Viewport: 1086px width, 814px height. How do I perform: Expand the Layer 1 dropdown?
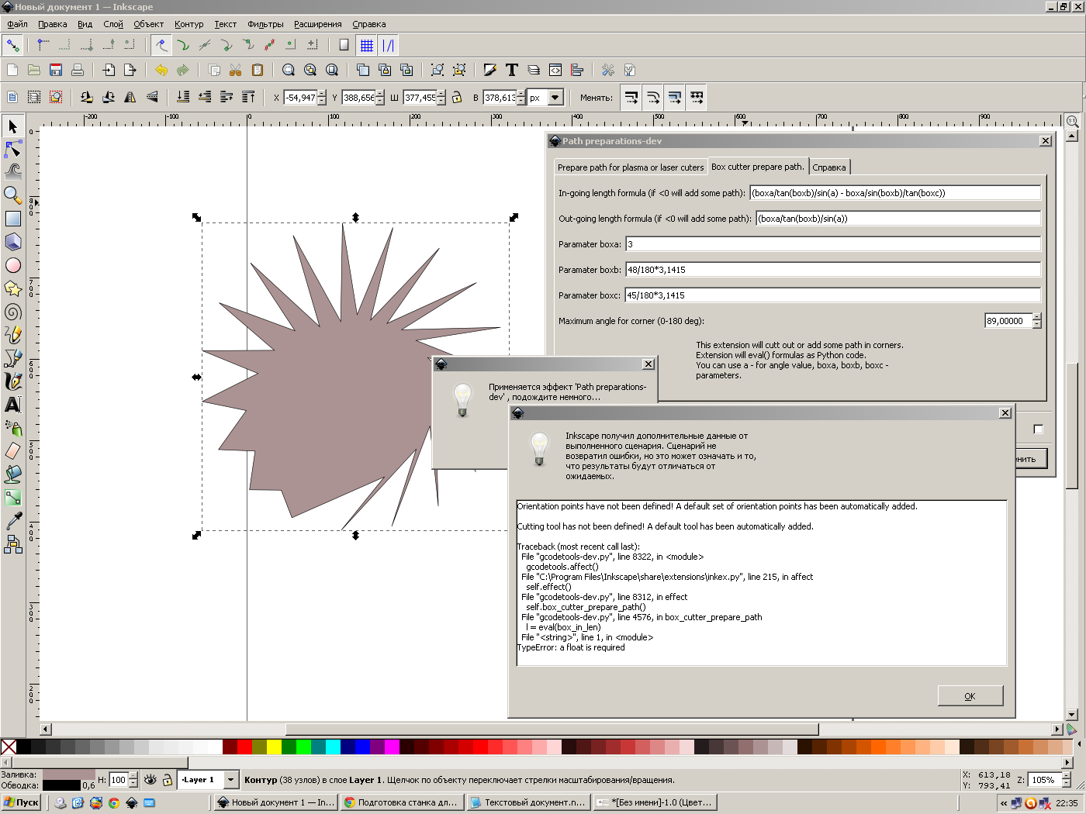tap(230, 780)
